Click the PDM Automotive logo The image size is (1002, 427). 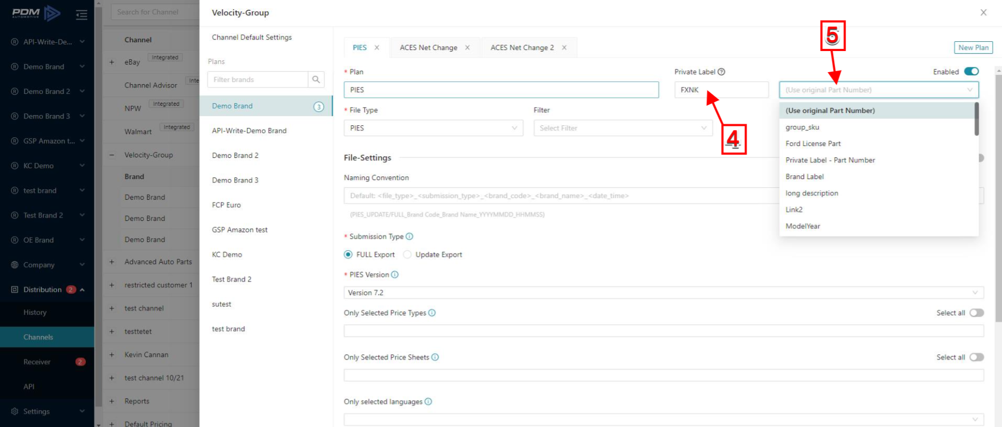click(36, 13)
